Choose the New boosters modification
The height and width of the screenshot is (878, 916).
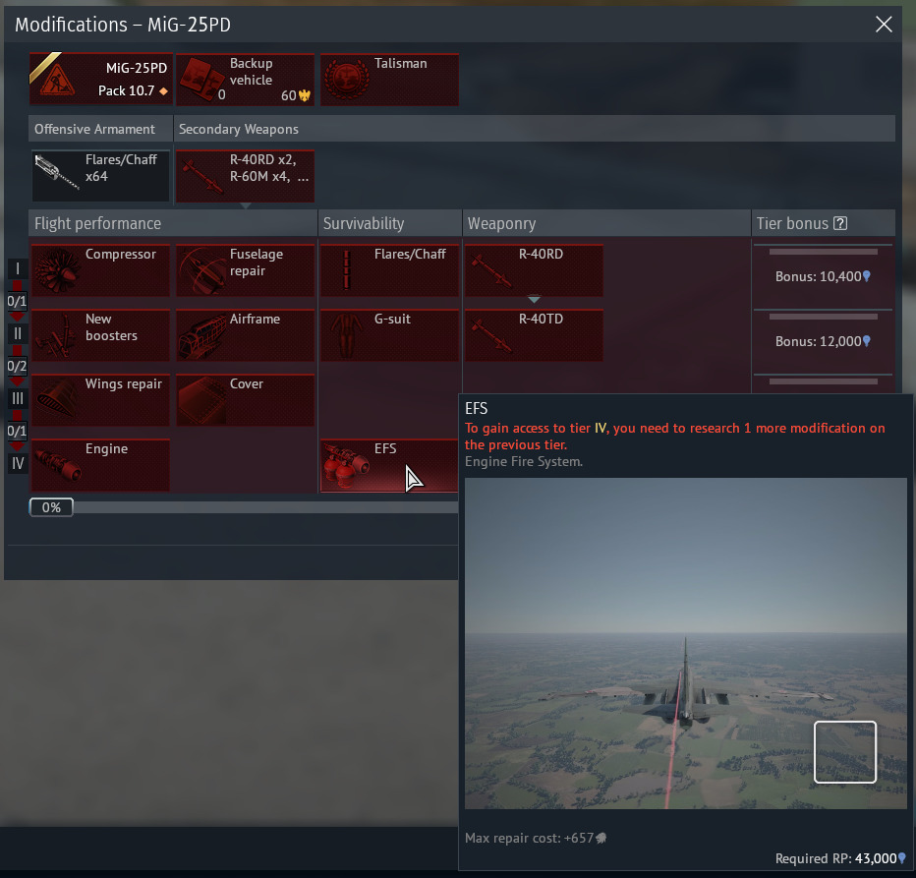coord(100,335)
